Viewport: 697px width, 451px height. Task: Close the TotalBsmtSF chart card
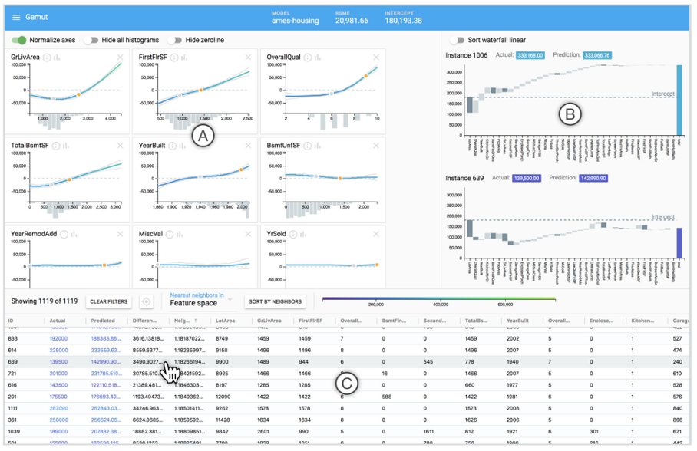click(x=120, y=146)
